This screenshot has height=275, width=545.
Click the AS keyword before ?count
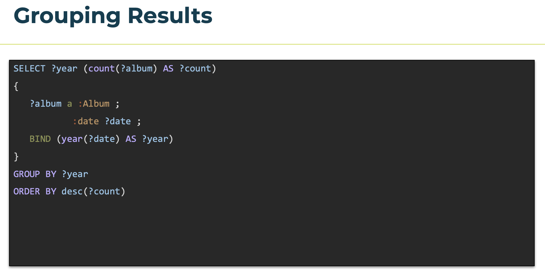[168, 68]
